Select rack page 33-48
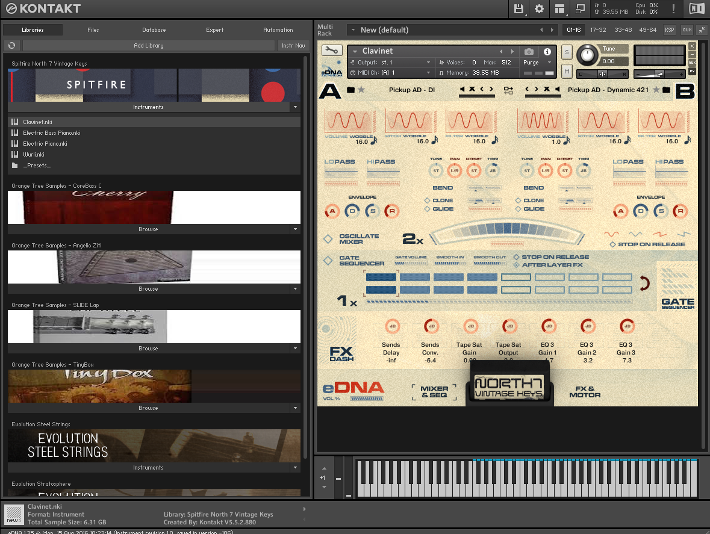The width and height of the screenshot is (710, 534). pos(623,30)
